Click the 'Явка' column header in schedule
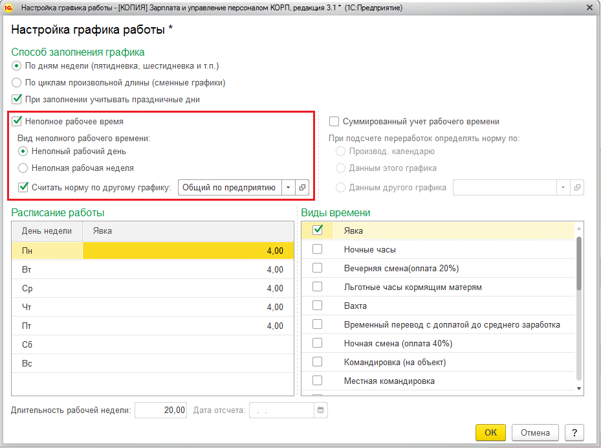Viewport: 601px width, 448px height. tap(188, 231)
